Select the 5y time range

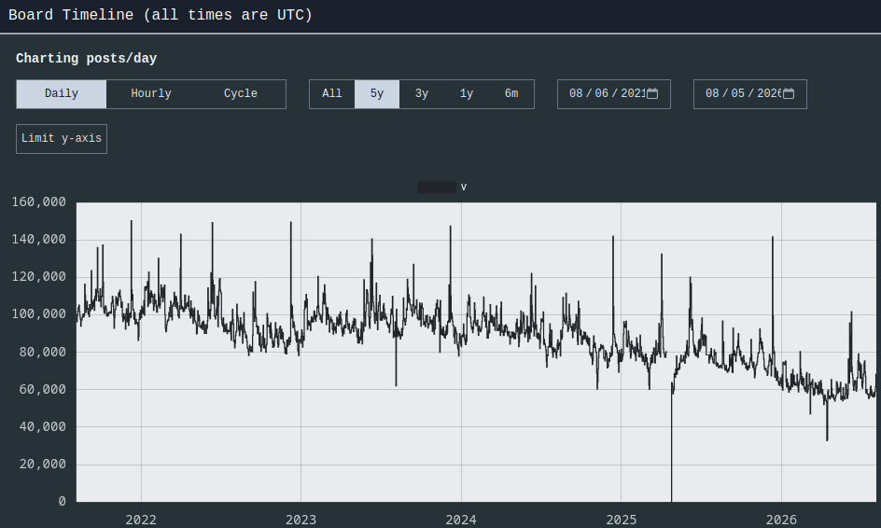pos(377,94)
